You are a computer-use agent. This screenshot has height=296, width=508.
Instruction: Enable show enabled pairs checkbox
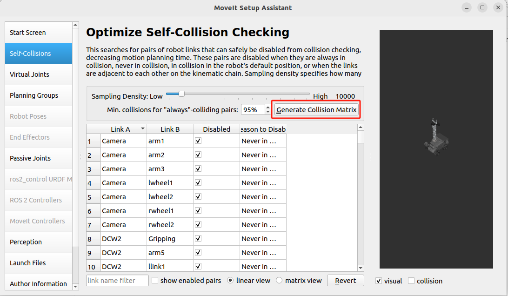click(x=155, y=280)
